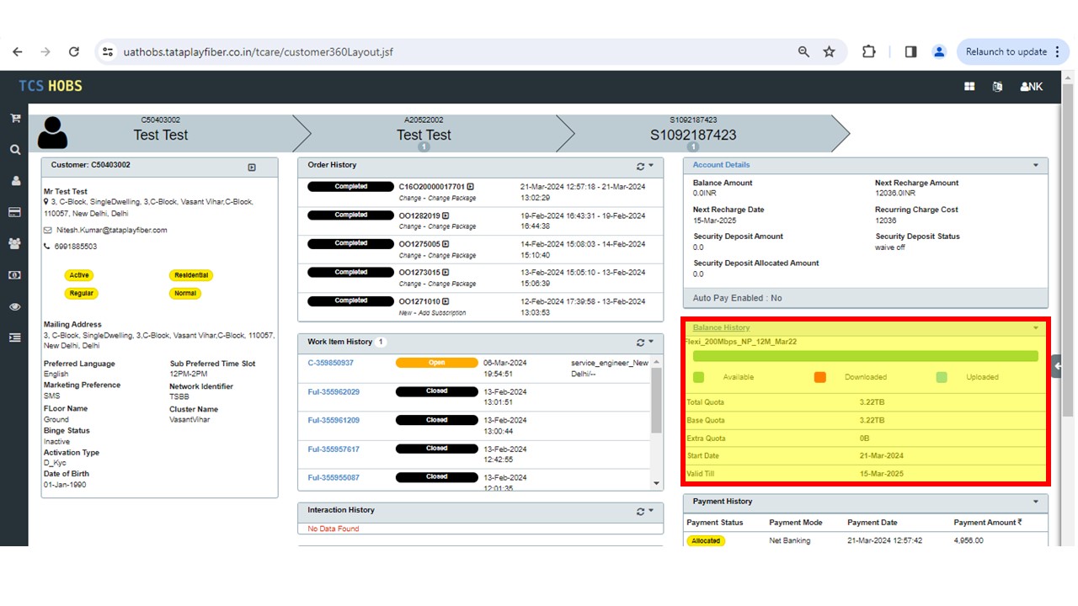Click the light green Uploaded legend swatch
The width and height of the screenshot is (1078, 606).
coord(942,377)
